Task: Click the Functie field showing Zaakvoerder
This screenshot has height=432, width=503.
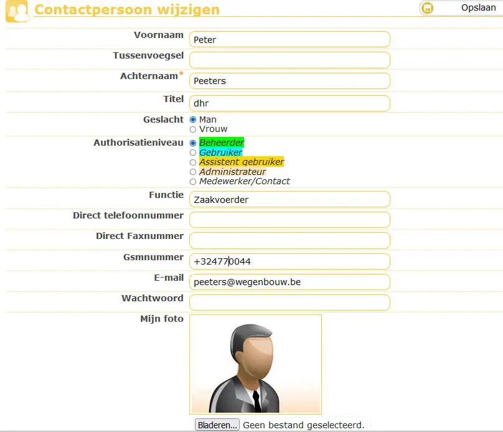Action: tap(289, 199)
